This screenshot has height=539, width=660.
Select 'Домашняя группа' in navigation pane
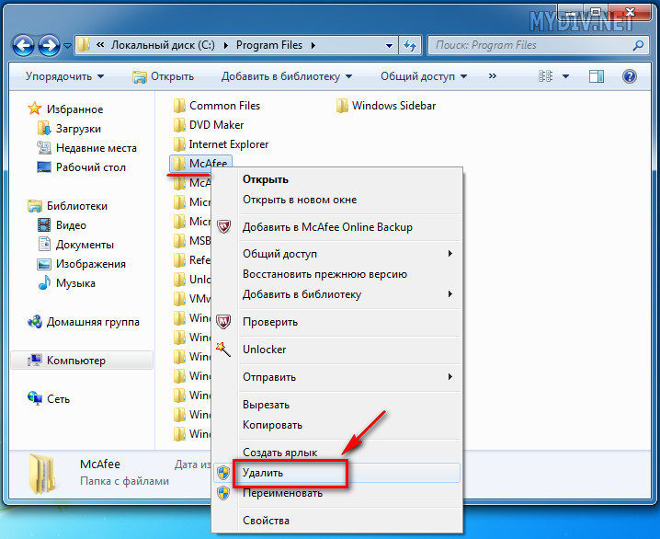pos(84,322)
